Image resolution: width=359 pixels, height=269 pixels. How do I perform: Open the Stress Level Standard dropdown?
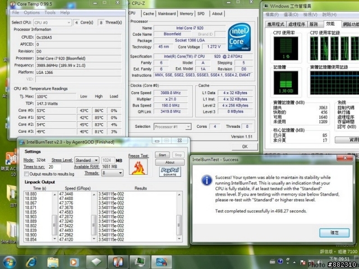click(86, 160)
